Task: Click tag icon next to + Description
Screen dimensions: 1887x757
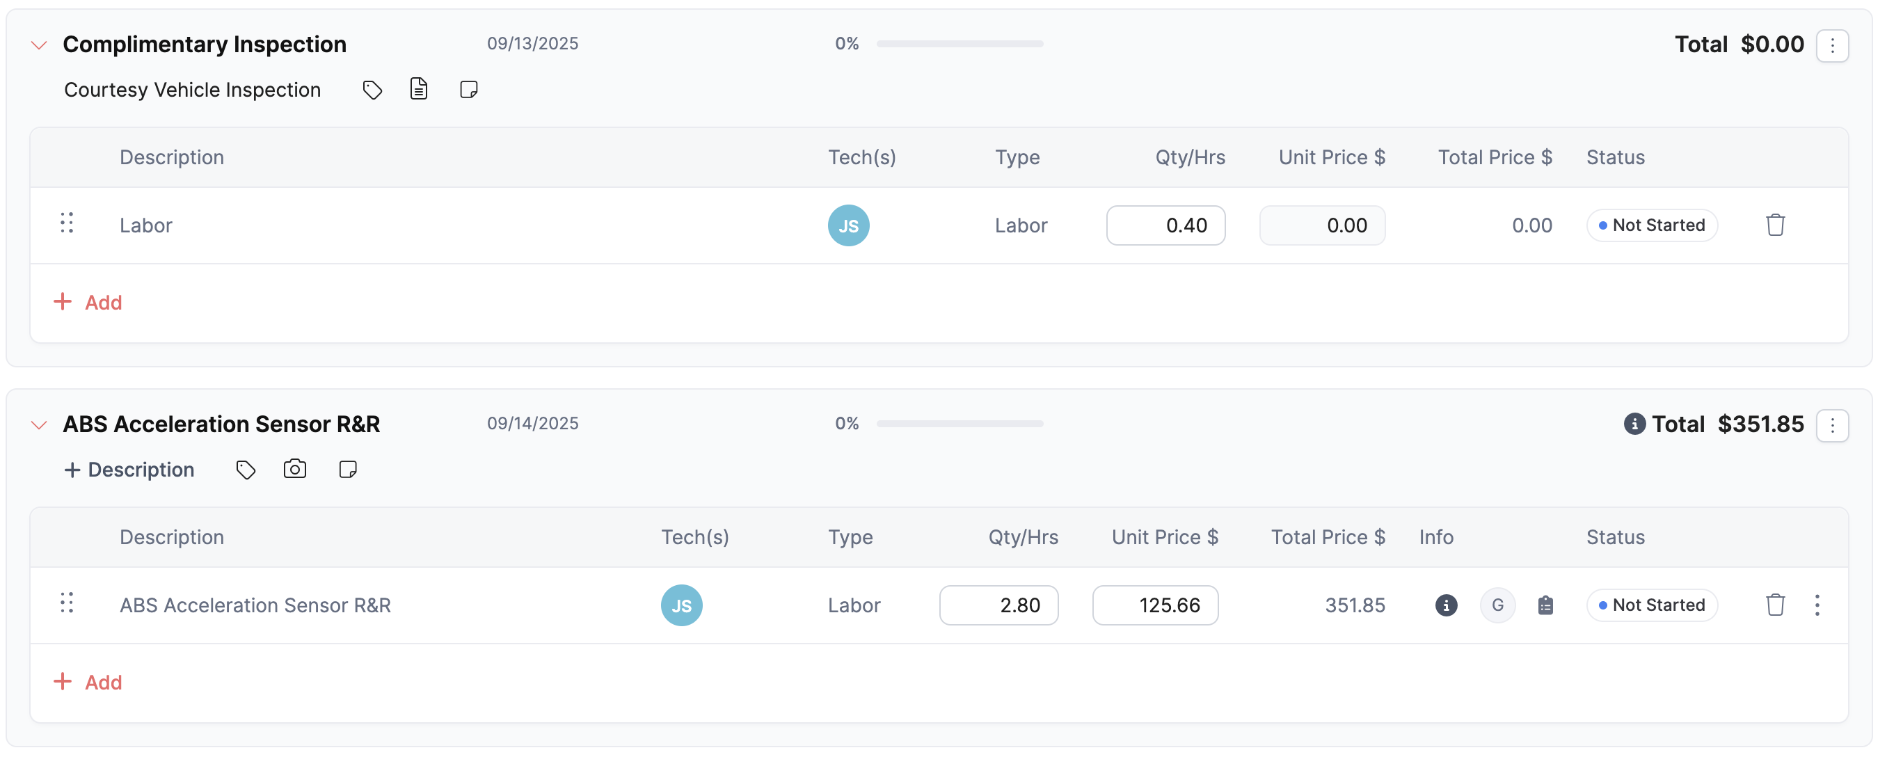Action: coord(246,470)
